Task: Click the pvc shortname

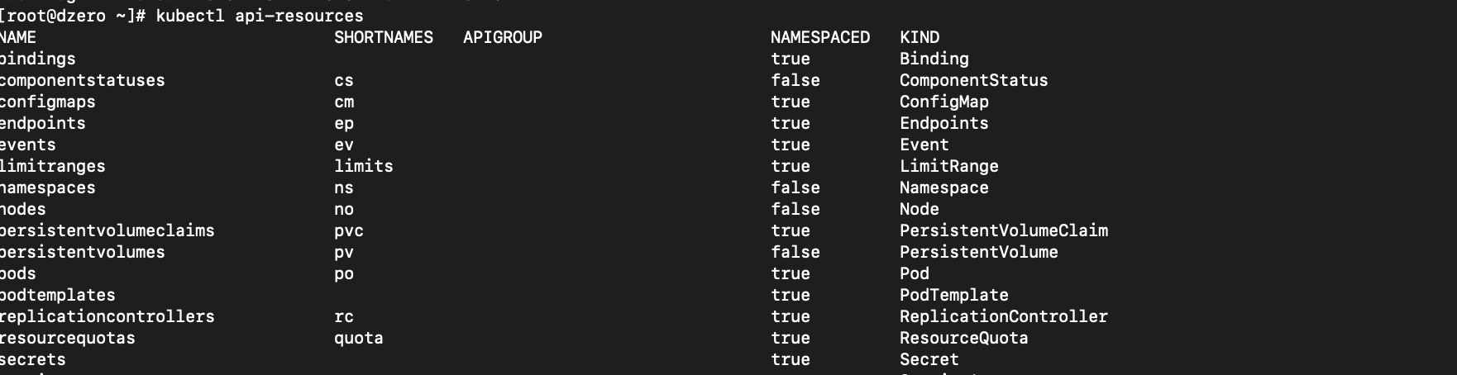Action: 348,230
